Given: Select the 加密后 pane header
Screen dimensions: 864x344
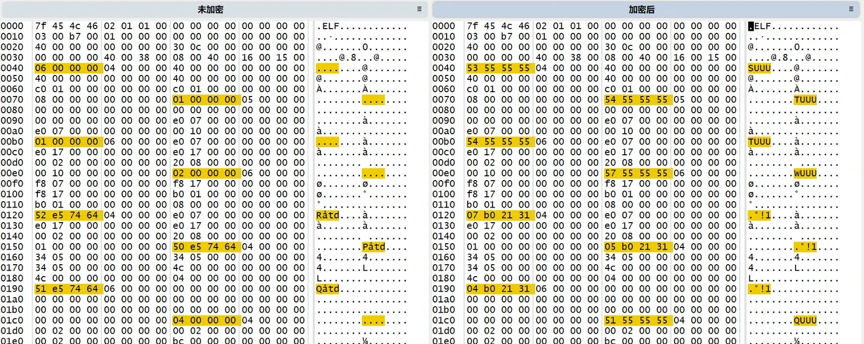Looking at the screenshot, I should [646, 9].
